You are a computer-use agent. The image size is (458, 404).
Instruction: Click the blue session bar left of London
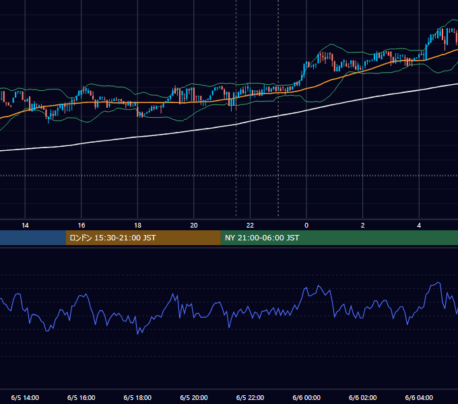[33, 238]
